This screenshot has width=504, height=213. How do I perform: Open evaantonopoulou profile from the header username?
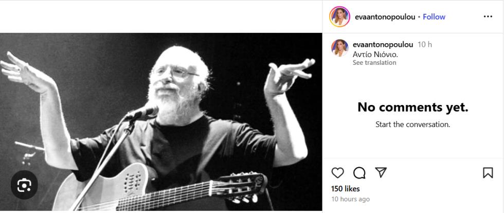(385, 16)
